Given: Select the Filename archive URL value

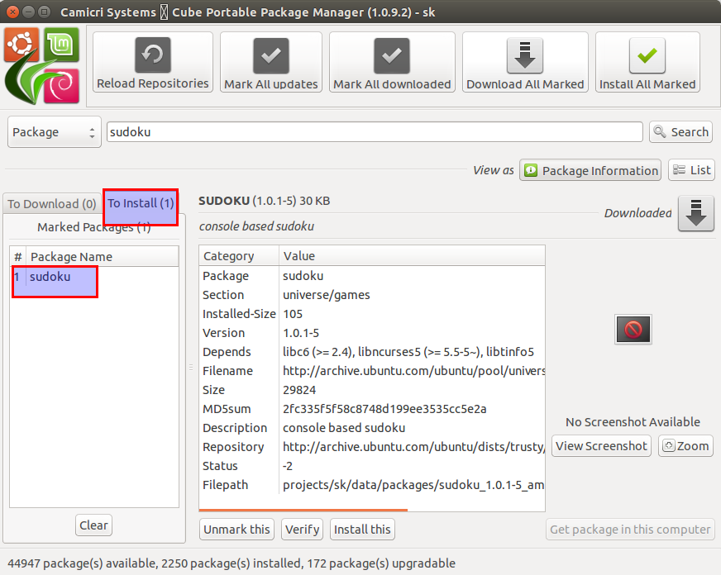Looking at the screenshot, I should (x=413, y=371).
